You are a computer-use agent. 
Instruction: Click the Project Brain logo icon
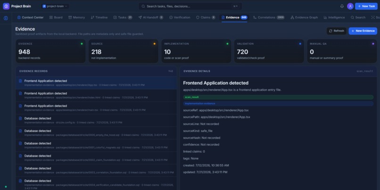click(6, 6)
